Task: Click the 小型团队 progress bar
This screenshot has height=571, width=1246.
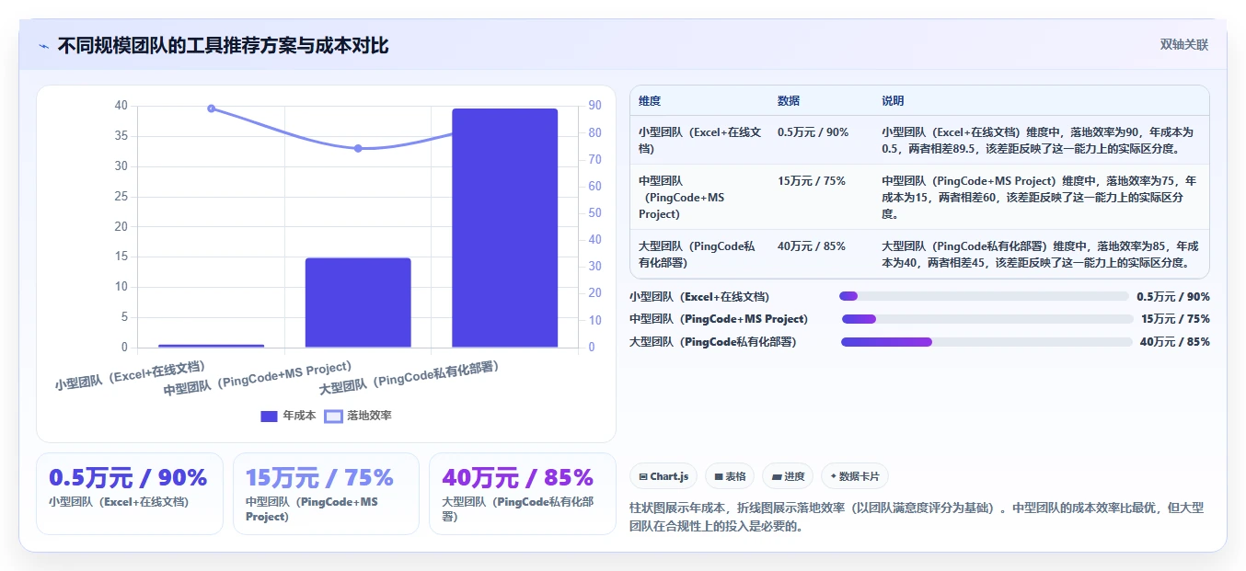Action: click(984, 296)
